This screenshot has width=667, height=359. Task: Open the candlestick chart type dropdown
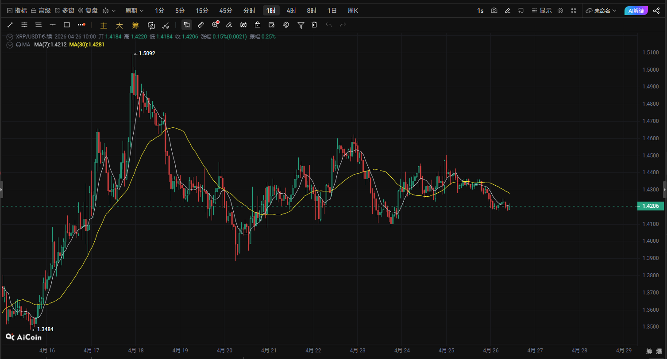[109, 11]
